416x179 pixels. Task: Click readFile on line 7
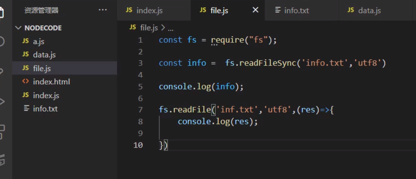pos(192,110)
